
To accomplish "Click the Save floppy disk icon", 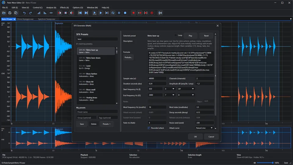I will 10,13.
